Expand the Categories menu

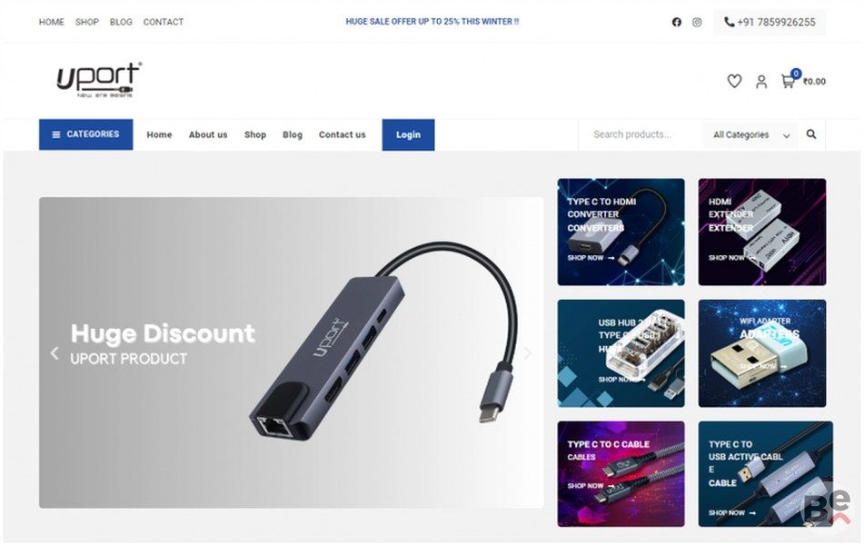(86, 134)
